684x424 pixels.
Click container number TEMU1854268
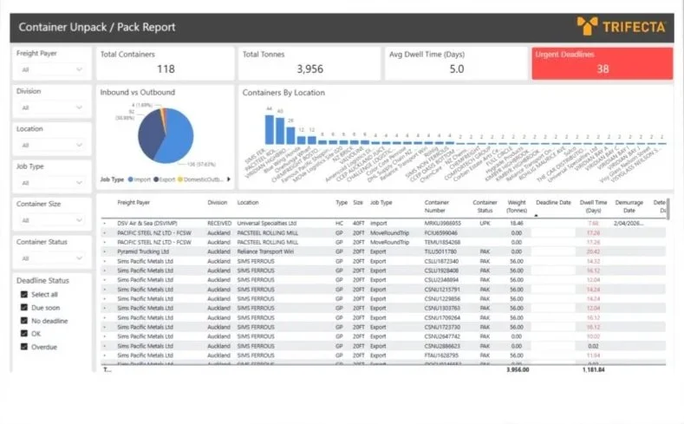click(x=442, y=242)
